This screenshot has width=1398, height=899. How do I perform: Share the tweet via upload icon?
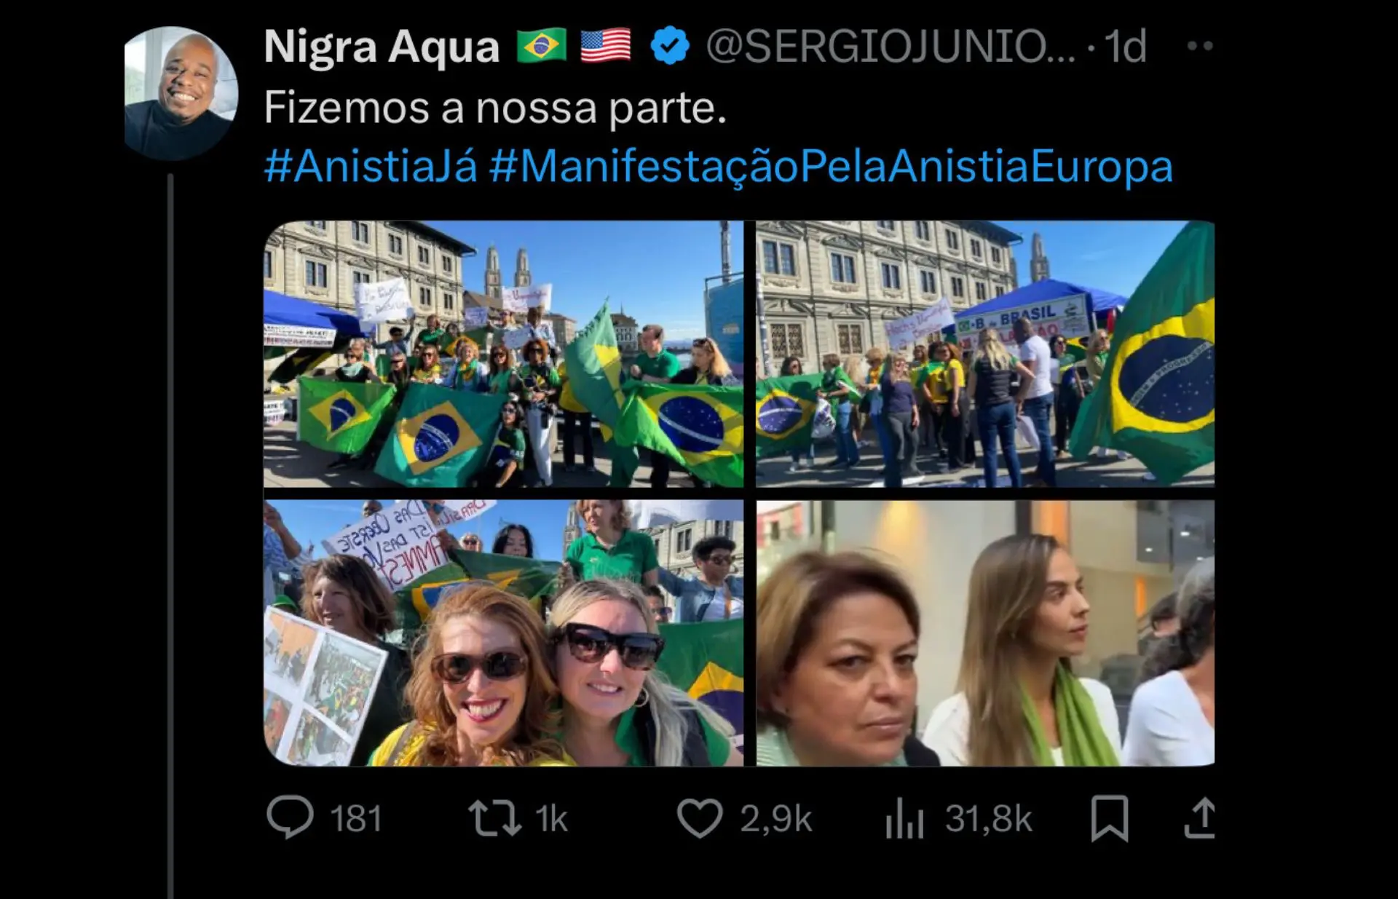tap(1200, 818)
